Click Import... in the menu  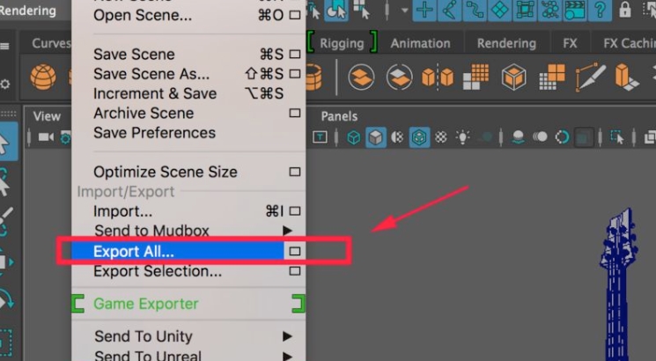point(122,211)
